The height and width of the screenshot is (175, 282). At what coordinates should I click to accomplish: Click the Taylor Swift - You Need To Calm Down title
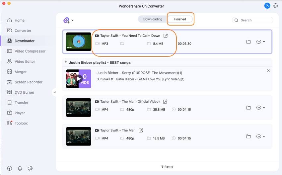point(130,36)
